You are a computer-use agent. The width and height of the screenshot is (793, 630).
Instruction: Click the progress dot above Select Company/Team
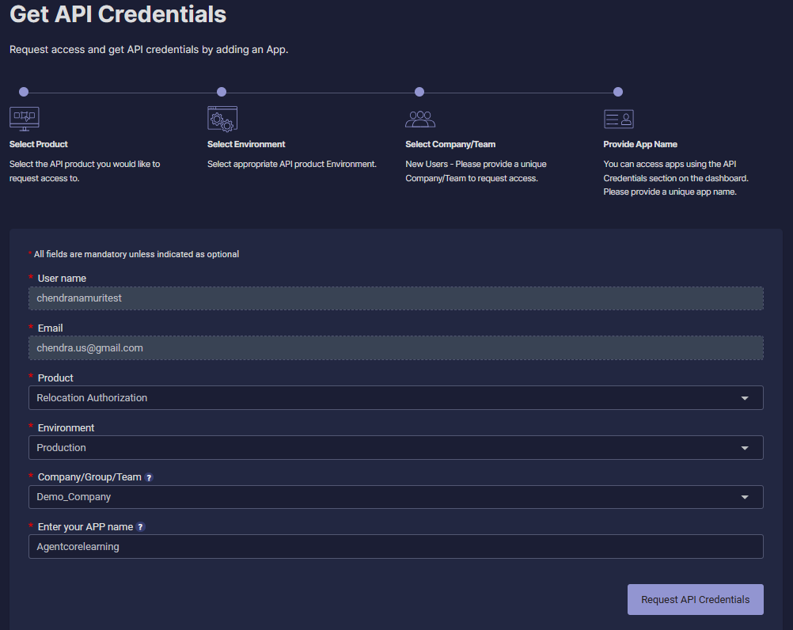point(419,92)
